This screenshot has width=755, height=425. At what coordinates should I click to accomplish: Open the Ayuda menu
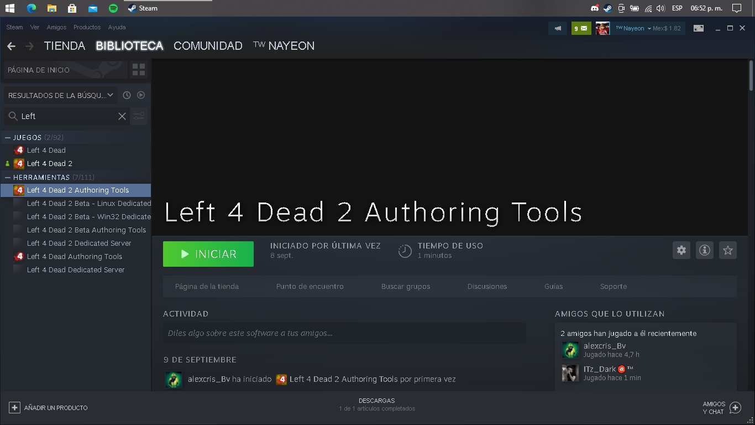pyautogui.click(x=117, y=27)
